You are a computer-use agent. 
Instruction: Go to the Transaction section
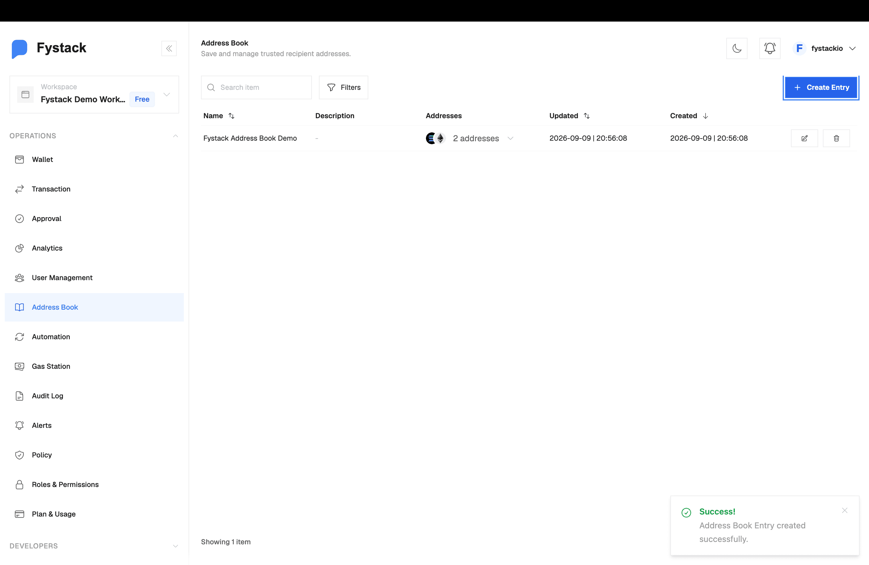94,189
